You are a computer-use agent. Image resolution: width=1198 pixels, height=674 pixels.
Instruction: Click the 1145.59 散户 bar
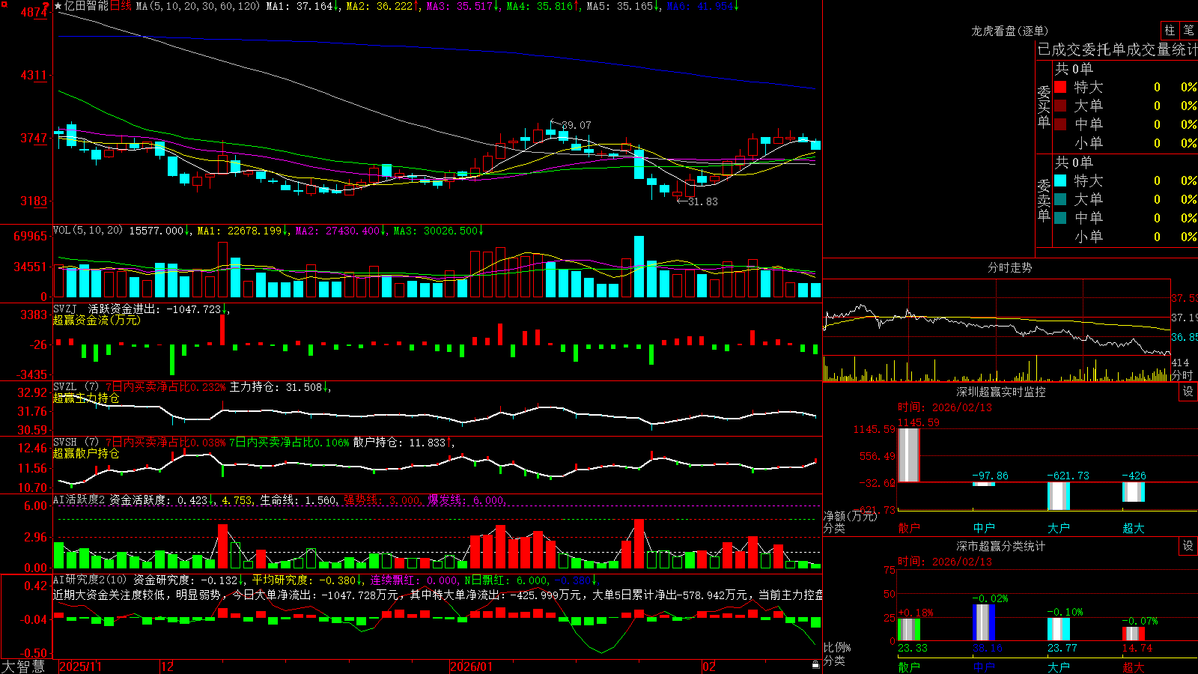click(x=909, y=455)
